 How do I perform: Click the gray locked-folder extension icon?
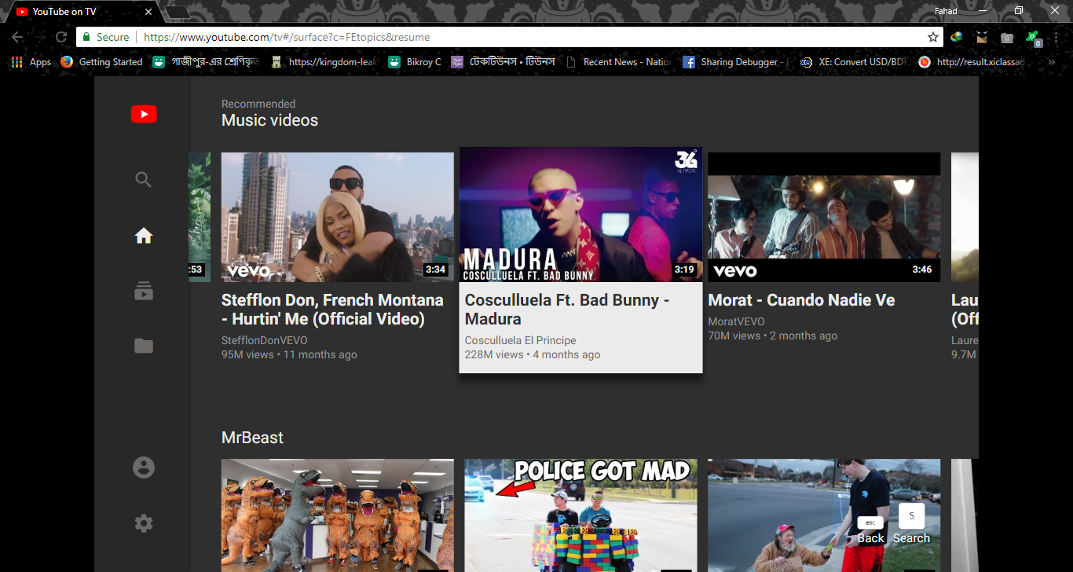pos(1007,37)
